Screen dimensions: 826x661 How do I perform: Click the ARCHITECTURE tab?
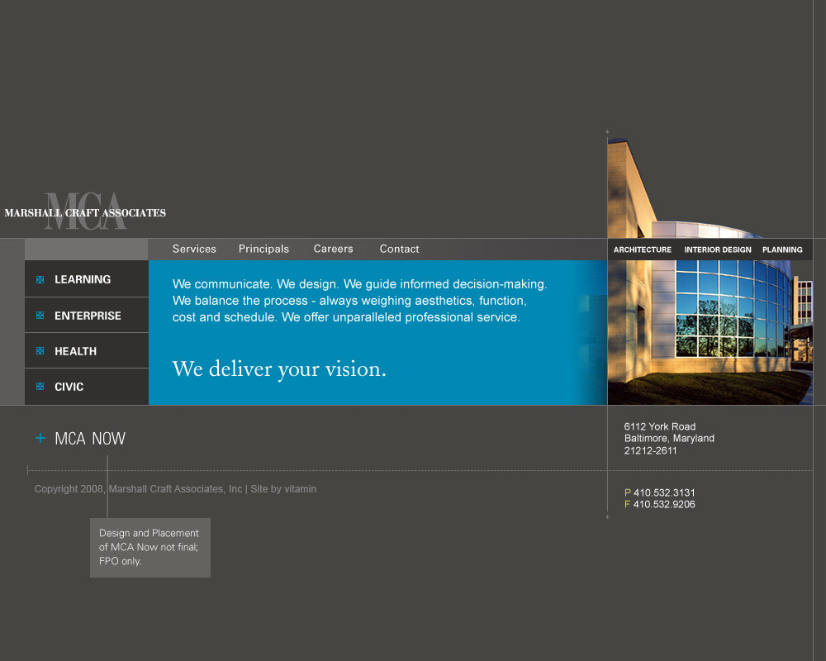[643, 250]
